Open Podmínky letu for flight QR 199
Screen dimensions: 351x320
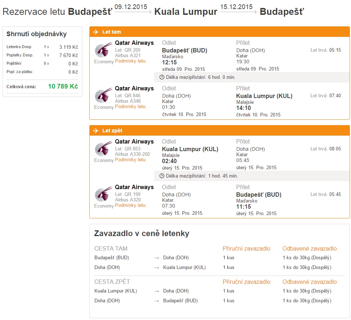(x=130, y=205)
